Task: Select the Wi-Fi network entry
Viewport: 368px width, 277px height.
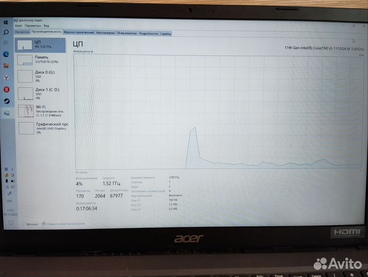Action: click(42, 111)
